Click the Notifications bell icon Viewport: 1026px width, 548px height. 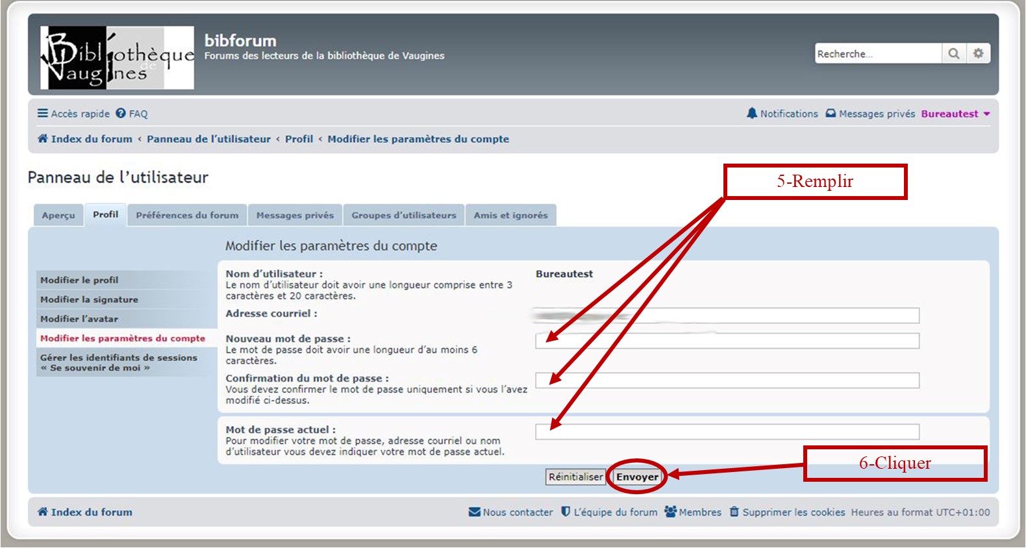(x=752, y=114)
